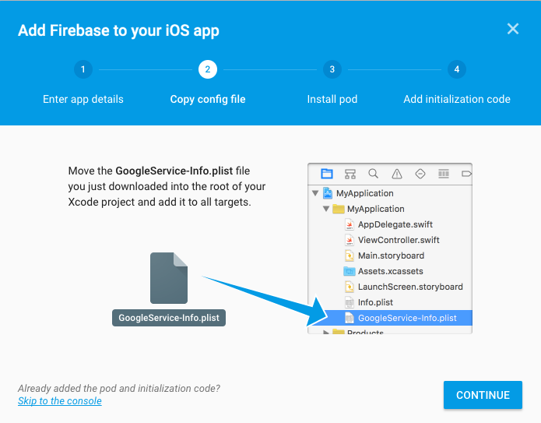The image size is (541, 423).
Task: Click the Assets.xcassets folder icon
Action: [350, 271]
